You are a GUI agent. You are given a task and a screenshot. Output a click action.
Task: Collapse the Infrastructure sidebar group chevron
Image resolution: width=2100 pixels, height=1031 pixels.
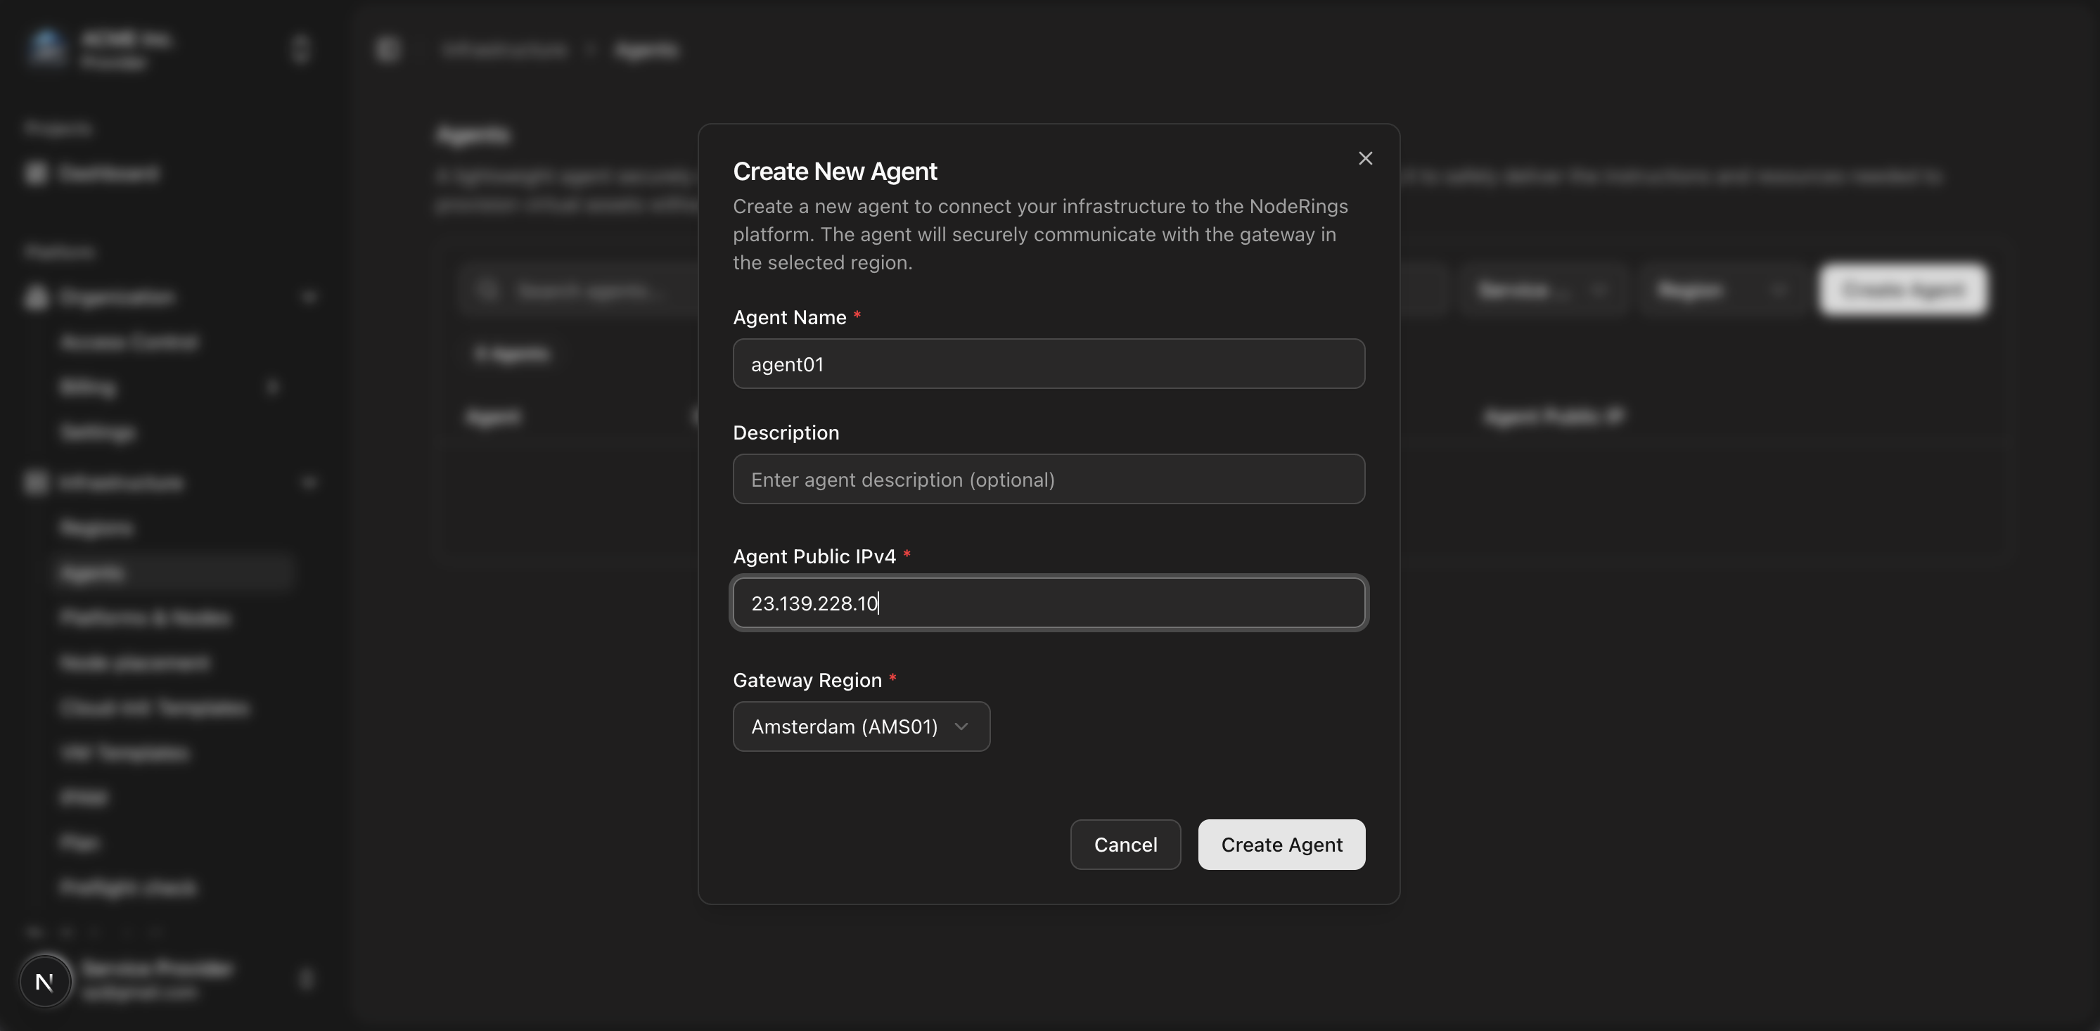pos(309,482)
